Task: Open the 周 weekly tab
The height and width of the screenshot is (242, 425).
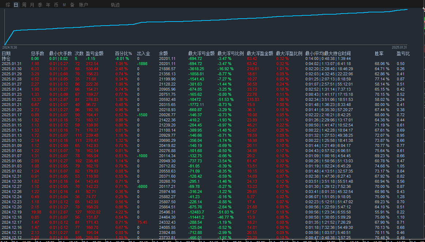Action: pyautogui.click(x=24, y=5)
